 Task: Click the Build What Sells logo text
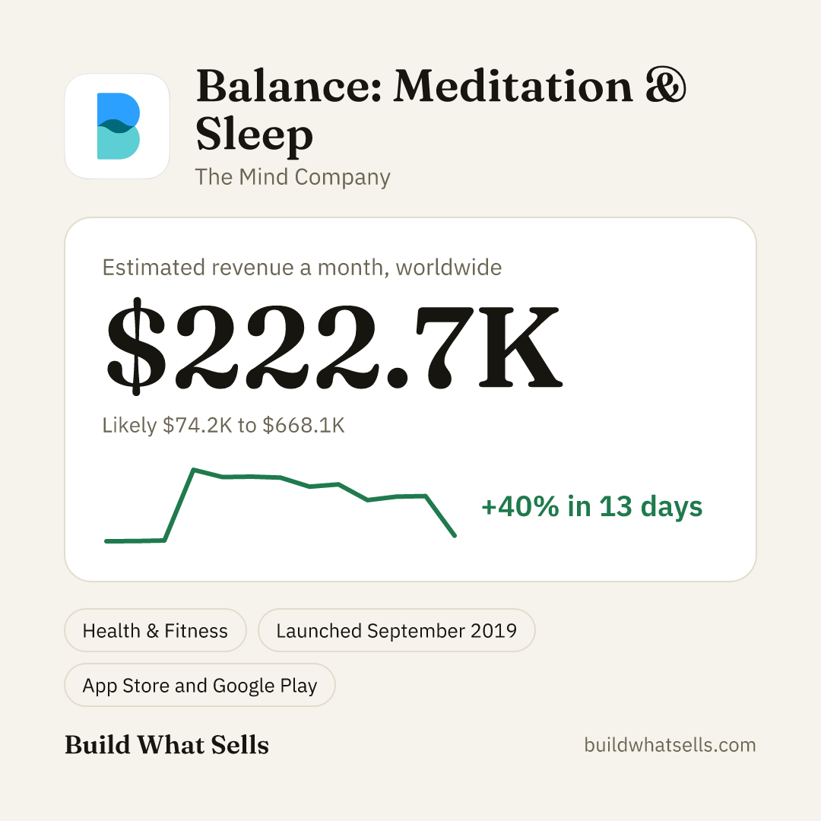pyautogui.click(x=166, y=744)
